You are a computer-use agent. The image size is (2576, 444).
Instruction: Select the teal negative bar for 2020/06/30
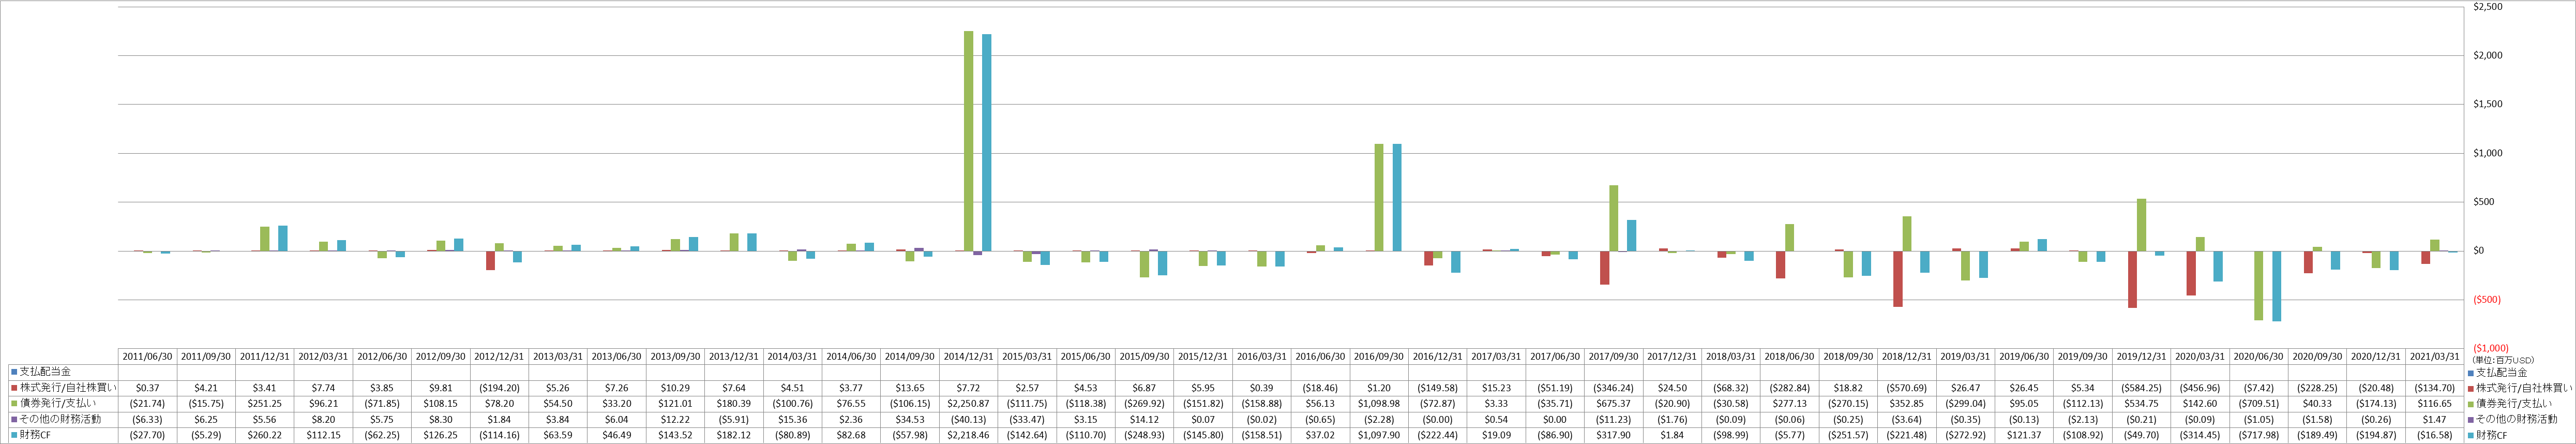(x=2276, y=286)
